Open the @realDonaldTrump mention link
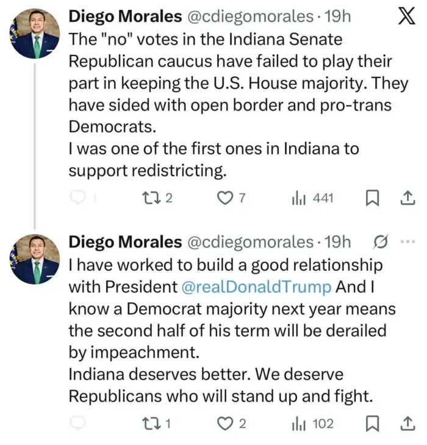The width and height of the screenshot is (427, 445). coord(256,287)
